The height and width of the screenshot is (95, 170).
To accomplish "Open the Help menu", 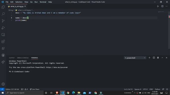I will 50,2.
